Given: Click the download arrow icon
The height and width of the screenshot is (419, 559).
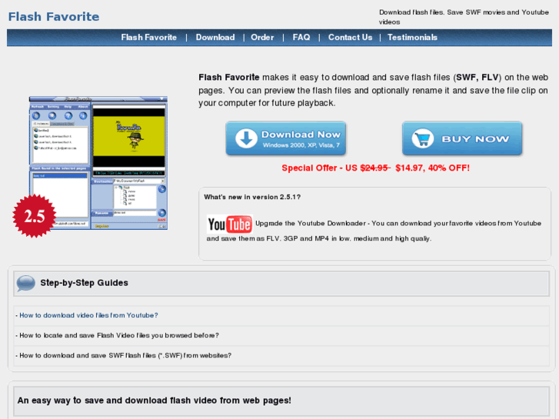Looking at the screenshot, I should point(246,138).
